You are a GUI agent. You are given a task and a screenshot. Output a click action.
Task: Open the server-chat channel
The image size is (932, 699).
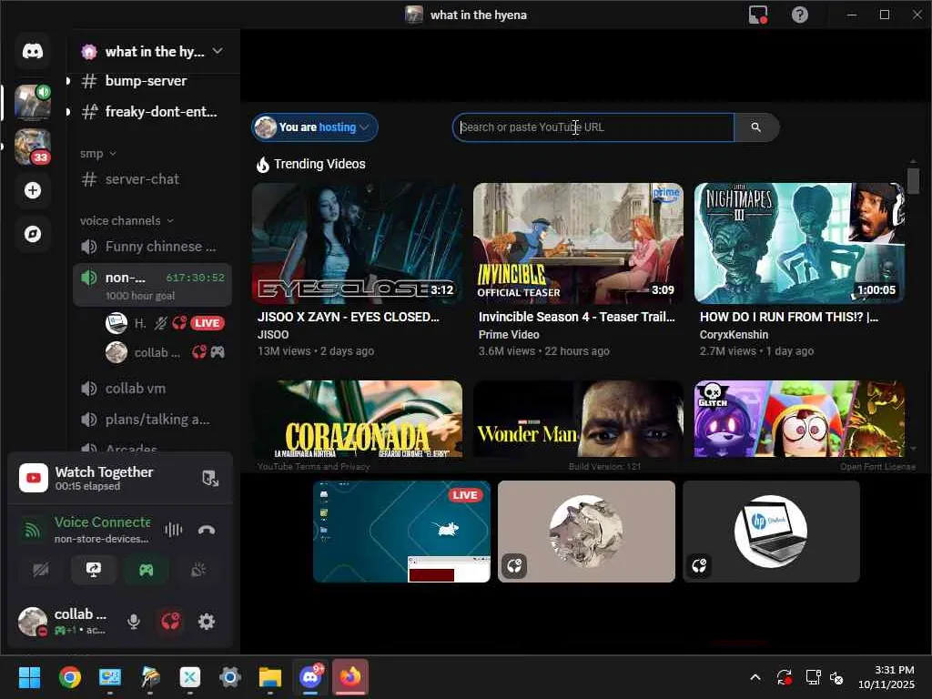coord(153,179)
